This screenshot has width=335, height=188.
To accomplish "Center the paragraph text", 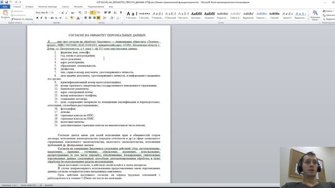I will pos(90,18).
